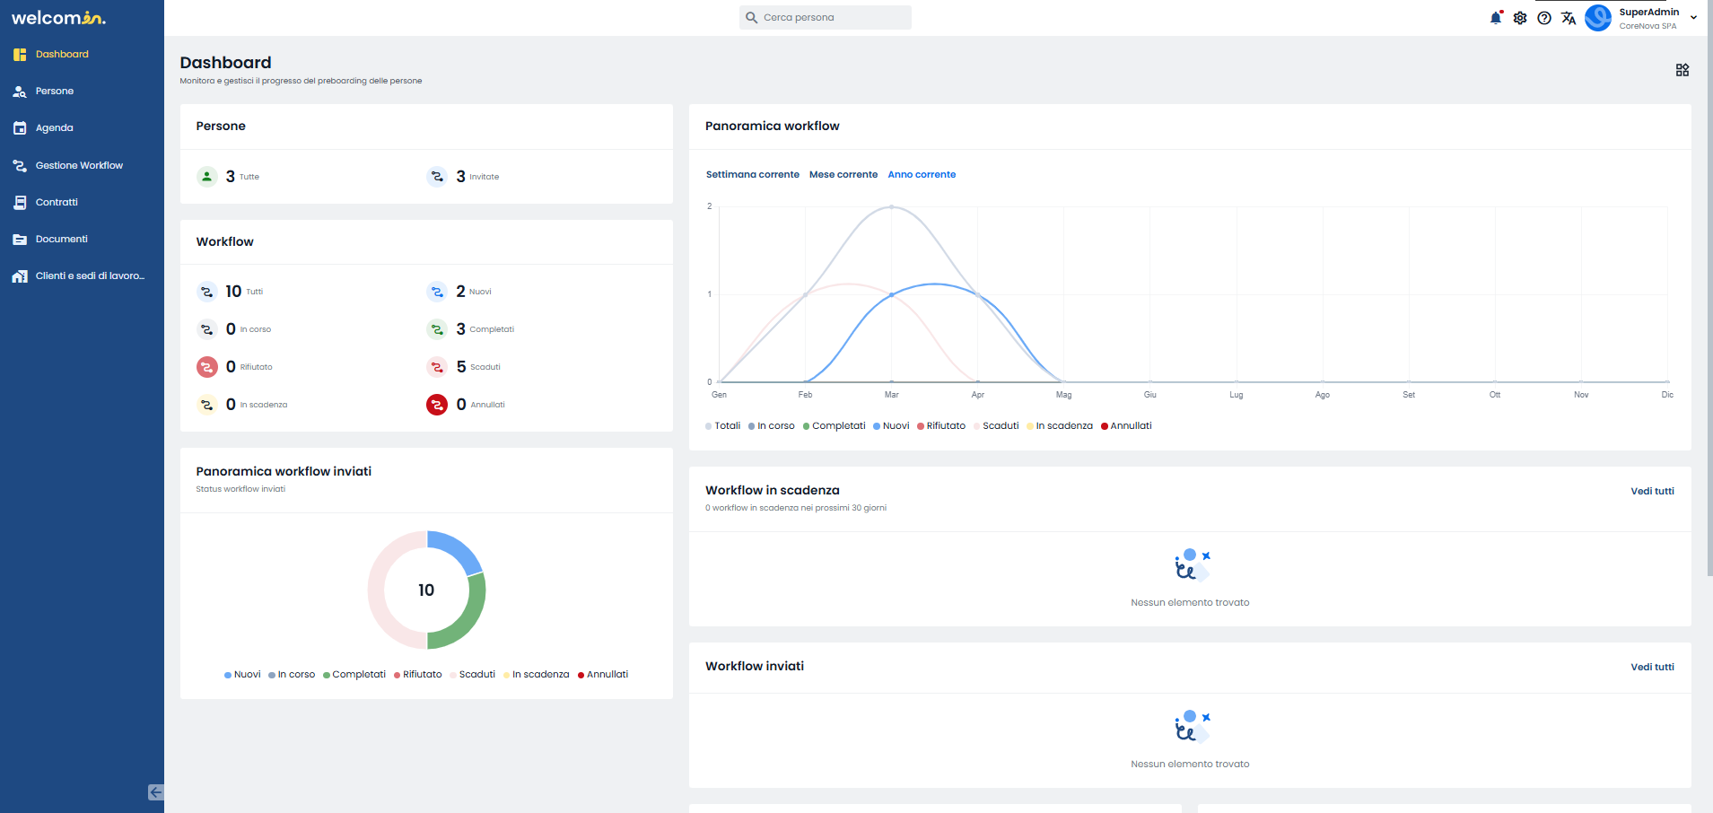
Task: Click Vedi tutti for Workflow inviati
Action: point(1653,668)
